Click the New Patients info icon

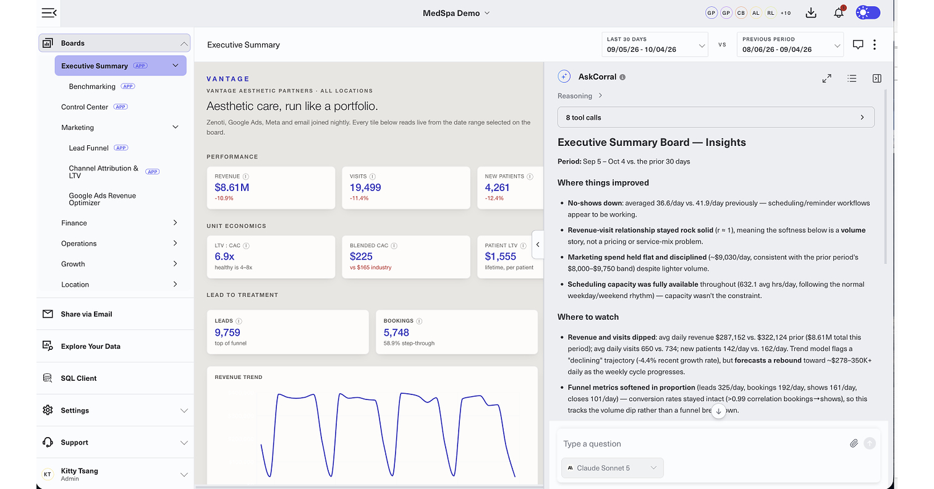[530, 176]
